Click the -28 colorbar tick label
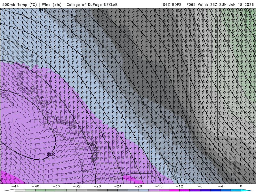Image resolution: width=256 pixels, height=192 pixels. tap(97, 186)
